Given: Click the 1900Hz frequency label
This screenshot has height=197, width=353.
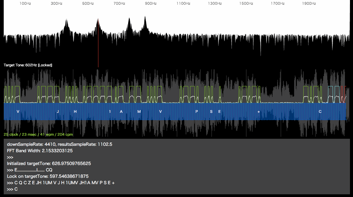Looking at the screenshot, I should (x=309, y=4).
